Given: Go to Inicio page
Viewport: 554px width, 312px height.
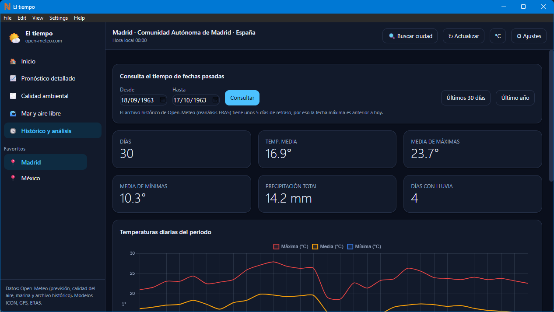Looking at the screenshot, I should coord(53,62).
